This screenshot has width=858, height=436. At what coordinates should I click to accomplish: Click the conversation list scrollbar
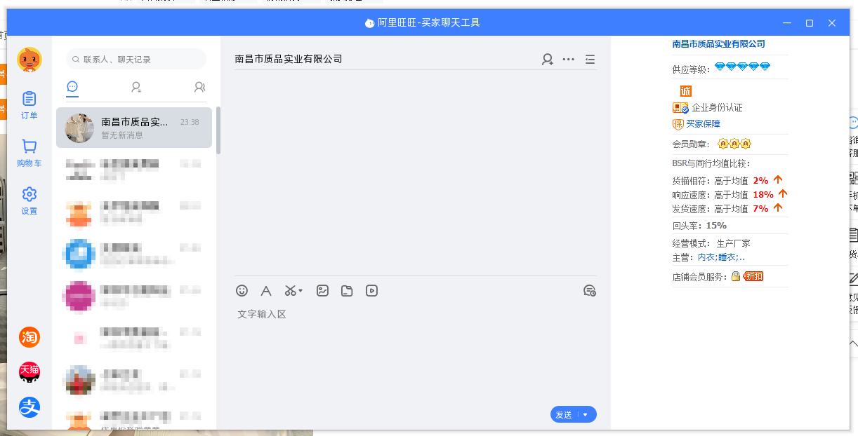(218, 130)
